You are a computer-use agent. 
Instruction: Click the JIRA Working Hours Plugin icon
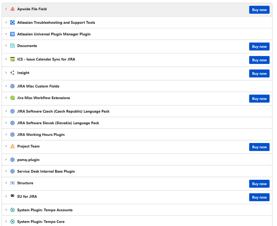point(12,134)
